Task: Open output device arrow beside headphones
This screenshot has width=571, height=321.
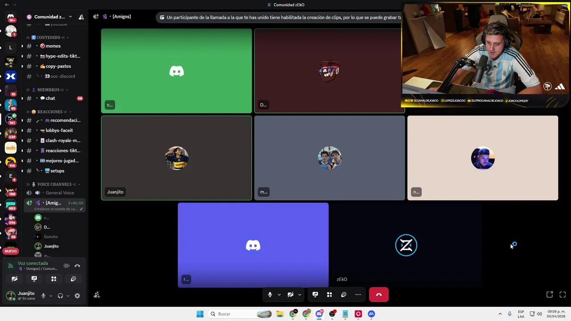Action: coord(68,296)
